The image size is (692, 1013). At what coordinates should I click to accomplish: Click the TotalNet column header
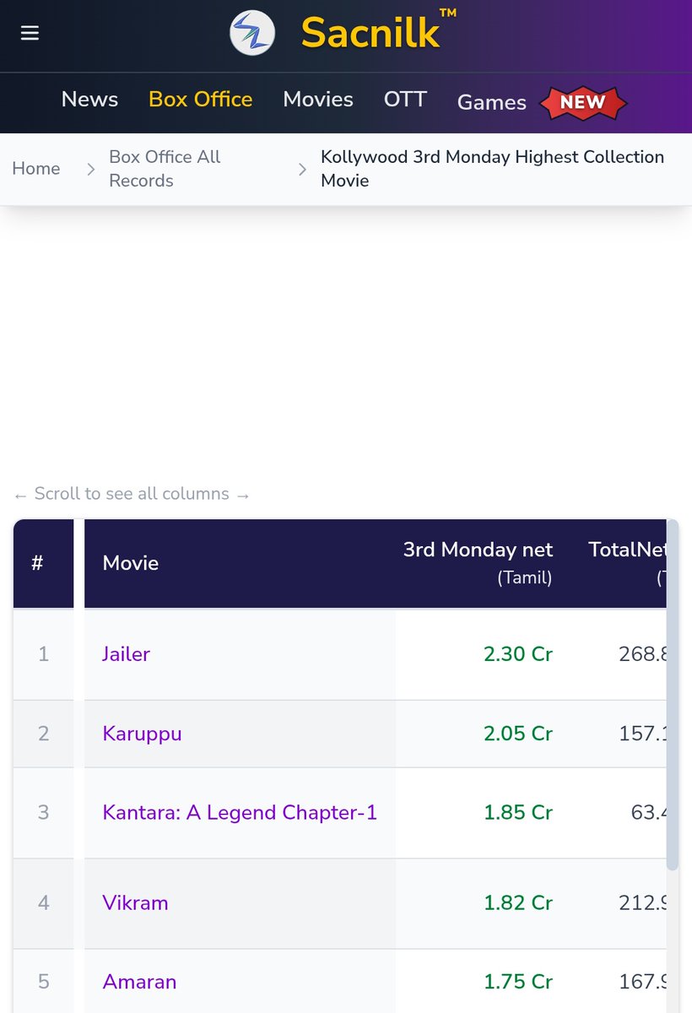pyautogui.click(x=627, y=563)
